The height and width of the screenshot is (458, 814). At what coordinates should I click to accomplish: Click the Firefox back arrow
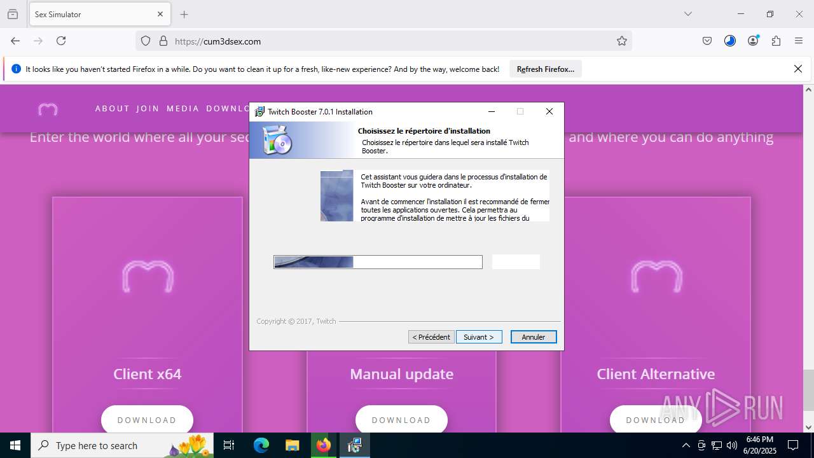[15, 41]
